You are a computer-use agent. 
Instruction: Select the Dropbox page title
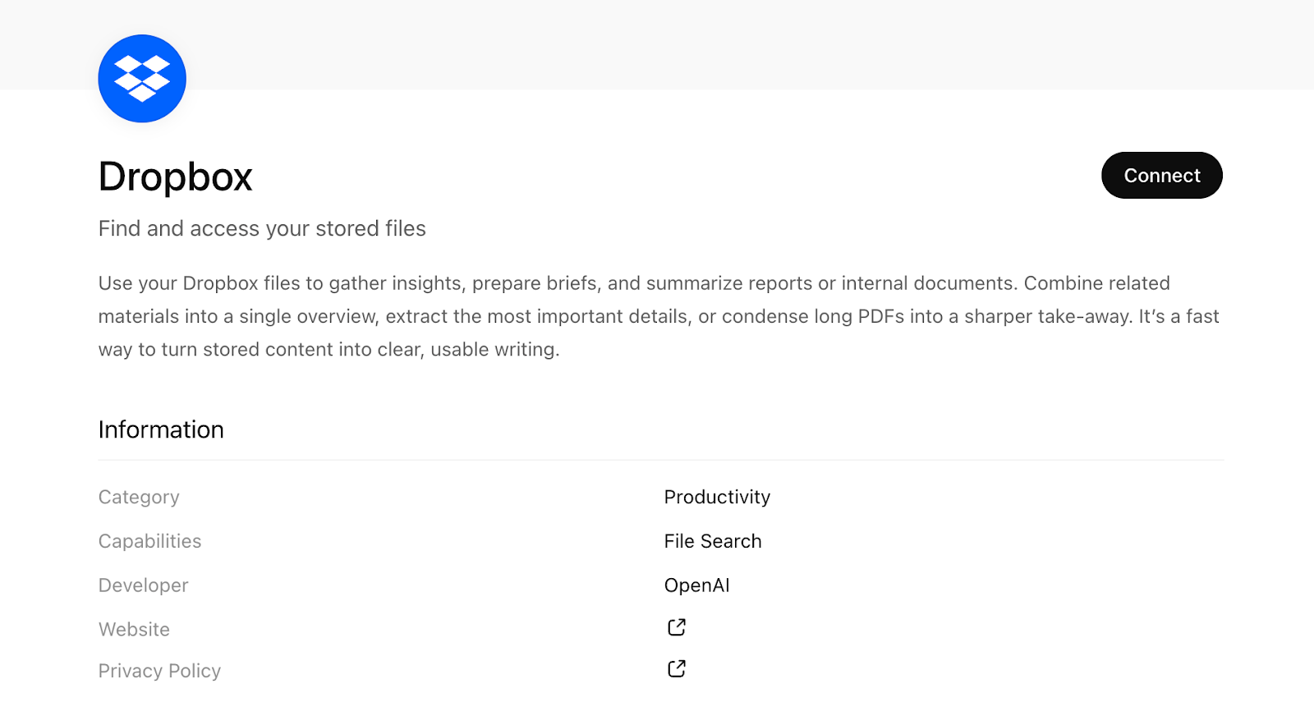175,177
